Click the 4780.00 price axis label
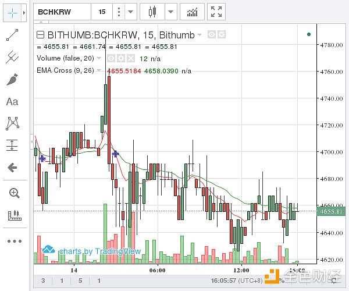 pos(332,45)
